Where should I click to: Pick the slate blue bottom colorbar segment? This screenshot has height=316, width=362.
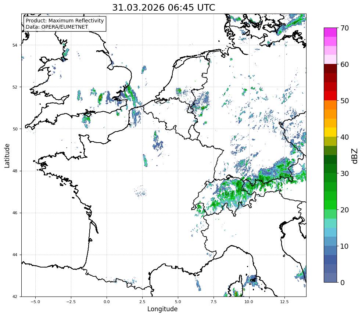coord(330,277)
